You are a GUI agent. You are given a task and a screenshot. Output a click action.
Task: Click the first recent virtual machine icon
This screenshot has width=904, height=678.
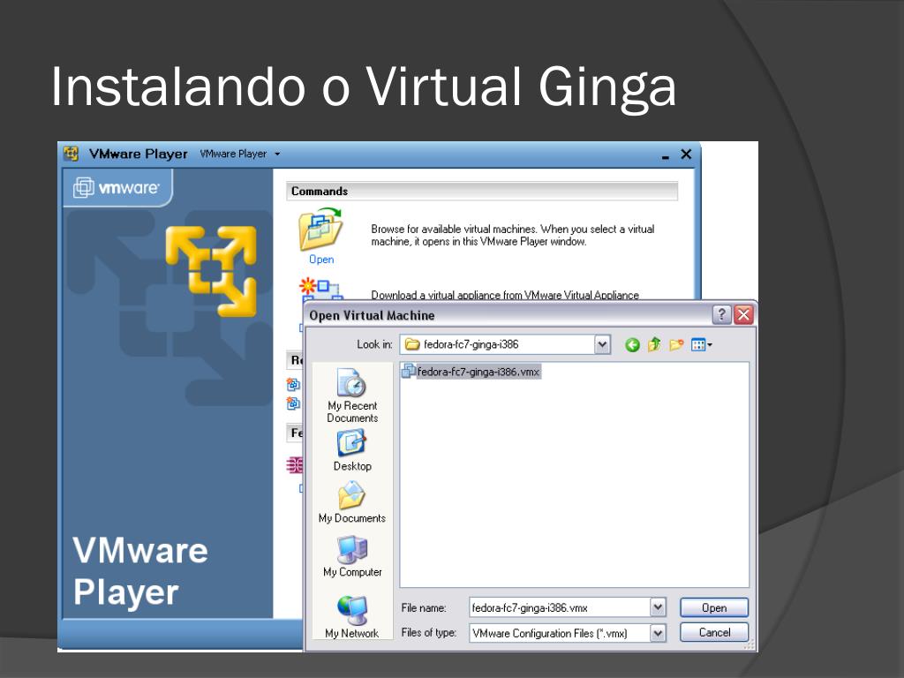[x=293, y=384]
